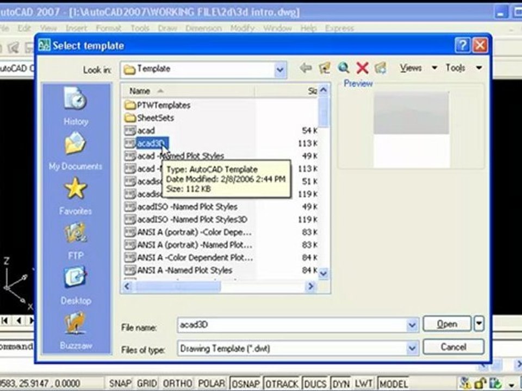
Task: Expand the File name dropdown arrow
Action: pyautogui.click(x=412, y=325)
